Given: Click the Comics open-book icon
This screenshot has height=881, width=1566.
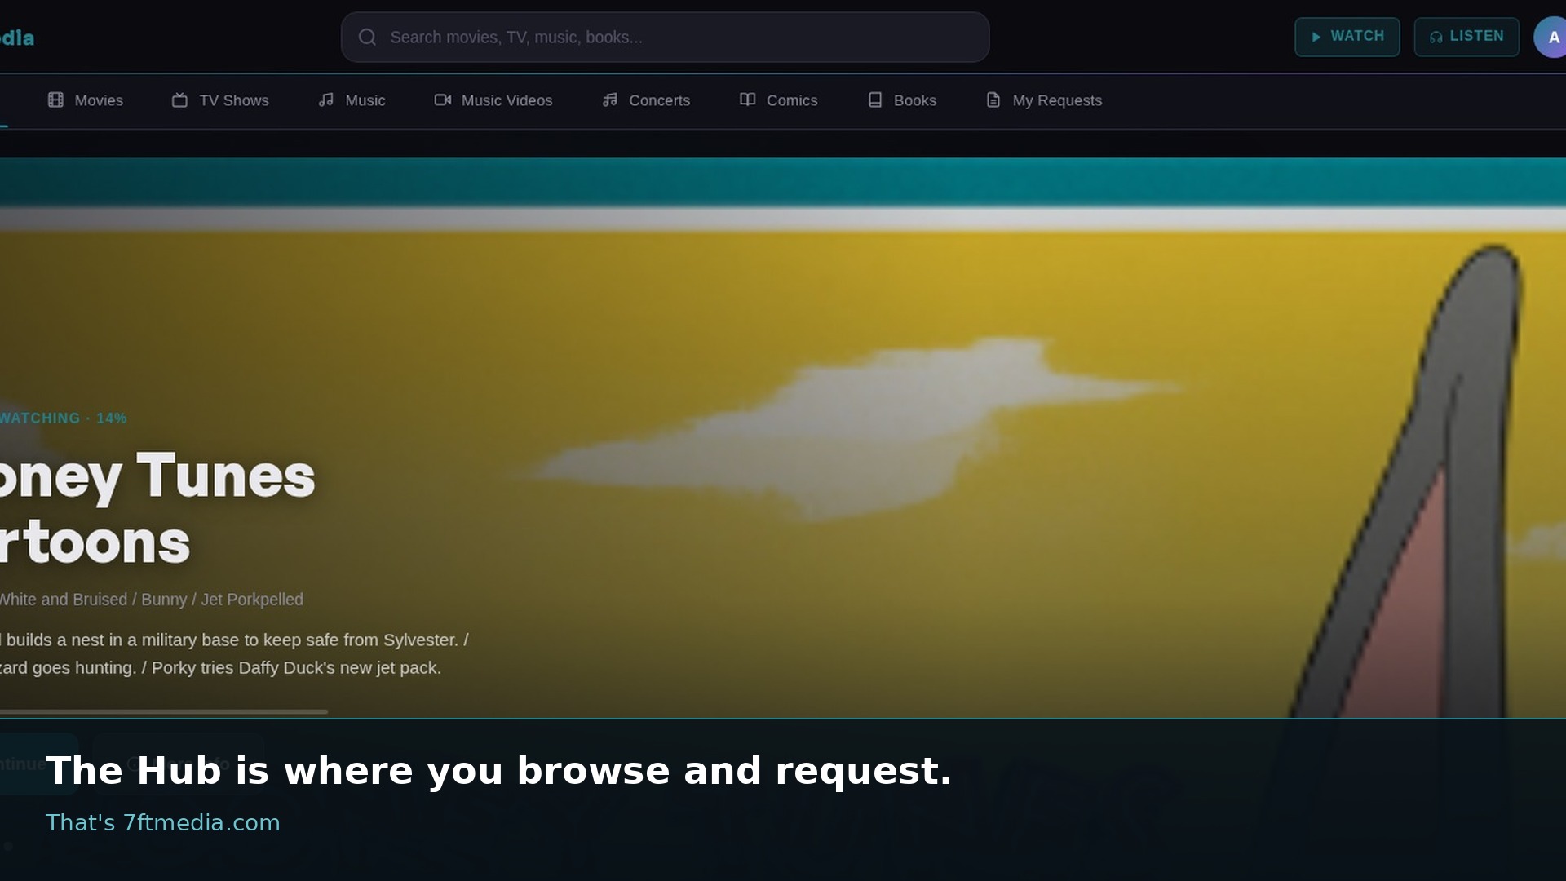Looking at the screenshot, I should tap(747, 100).
